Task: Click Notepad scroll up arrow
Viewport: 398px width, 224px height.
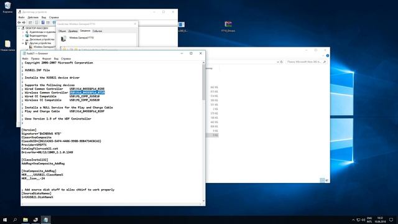Action: 203,62
